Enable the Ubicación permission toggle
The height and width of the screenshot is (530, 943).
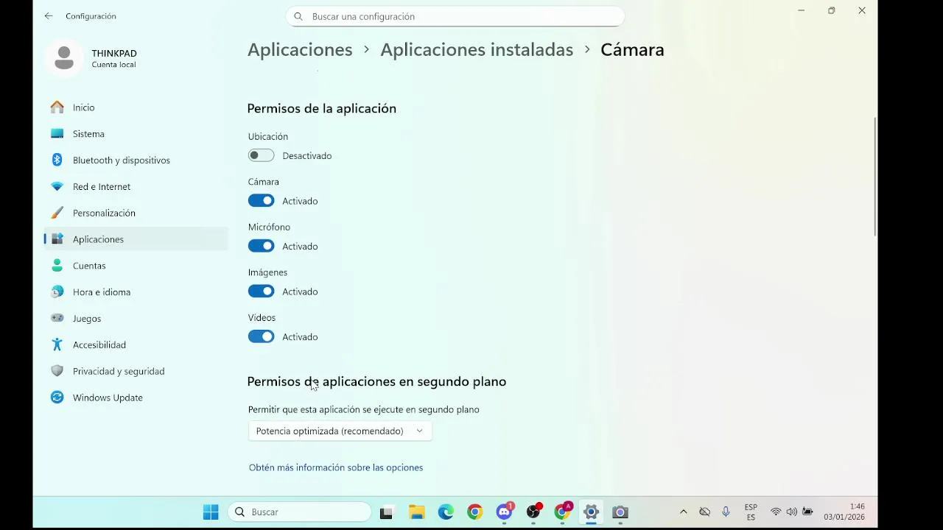tap(261, 155)
